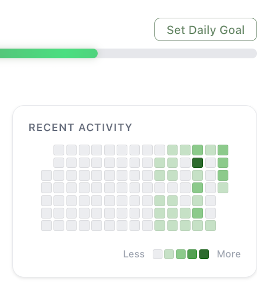Select first cell of the heatmap's top row
Viewport: 271px width, 286px height.
[59, 150]
